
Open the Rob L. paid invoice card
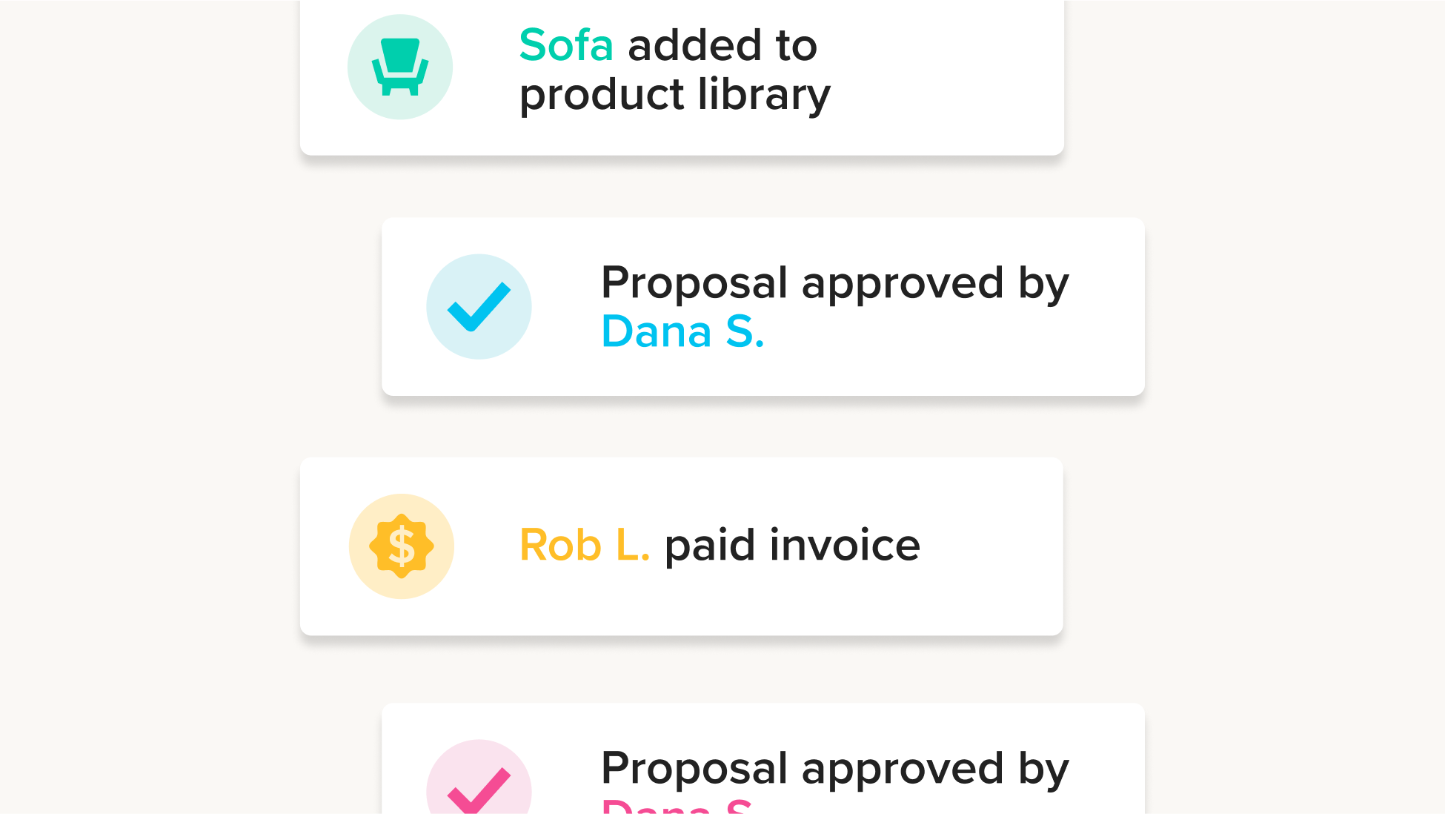682,546
